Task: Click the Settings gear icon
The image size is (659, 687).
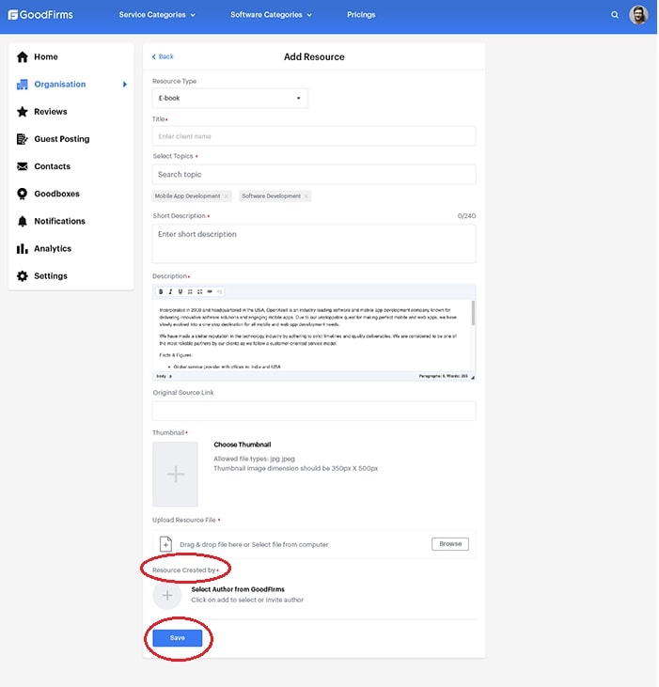Action: tap(23, 276)
